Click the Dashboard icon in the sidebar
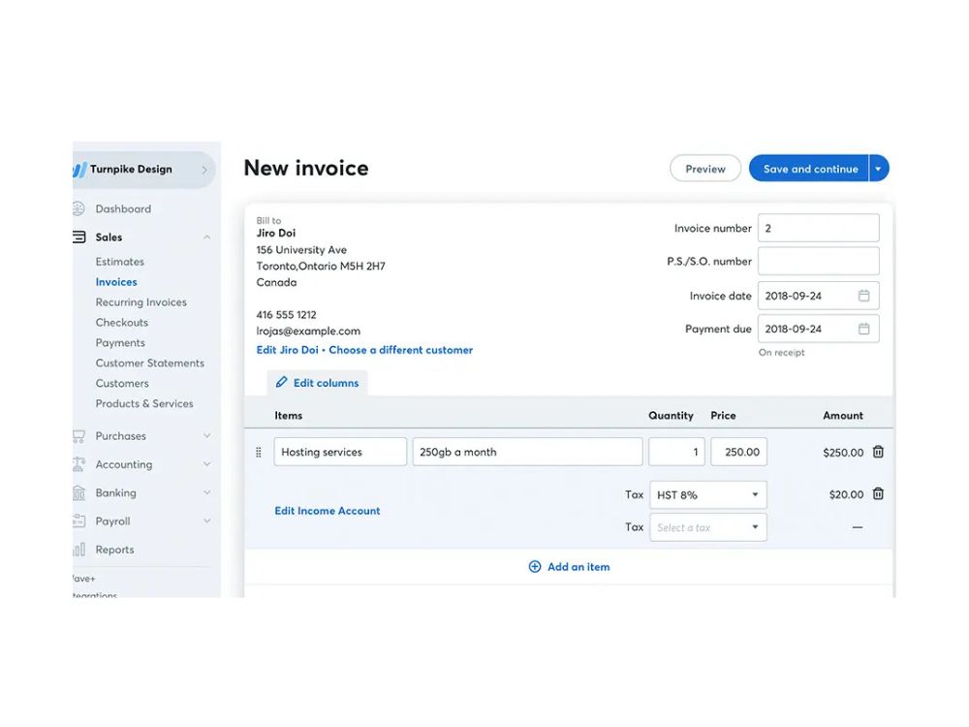Viewport: 969px width, 727px height. (x=78, y=209)
